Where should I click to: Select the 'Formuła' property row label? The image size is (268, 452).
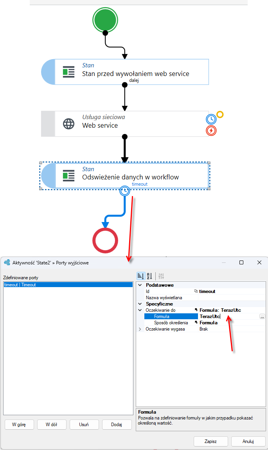pyautogui.click(x=171, y=316)
